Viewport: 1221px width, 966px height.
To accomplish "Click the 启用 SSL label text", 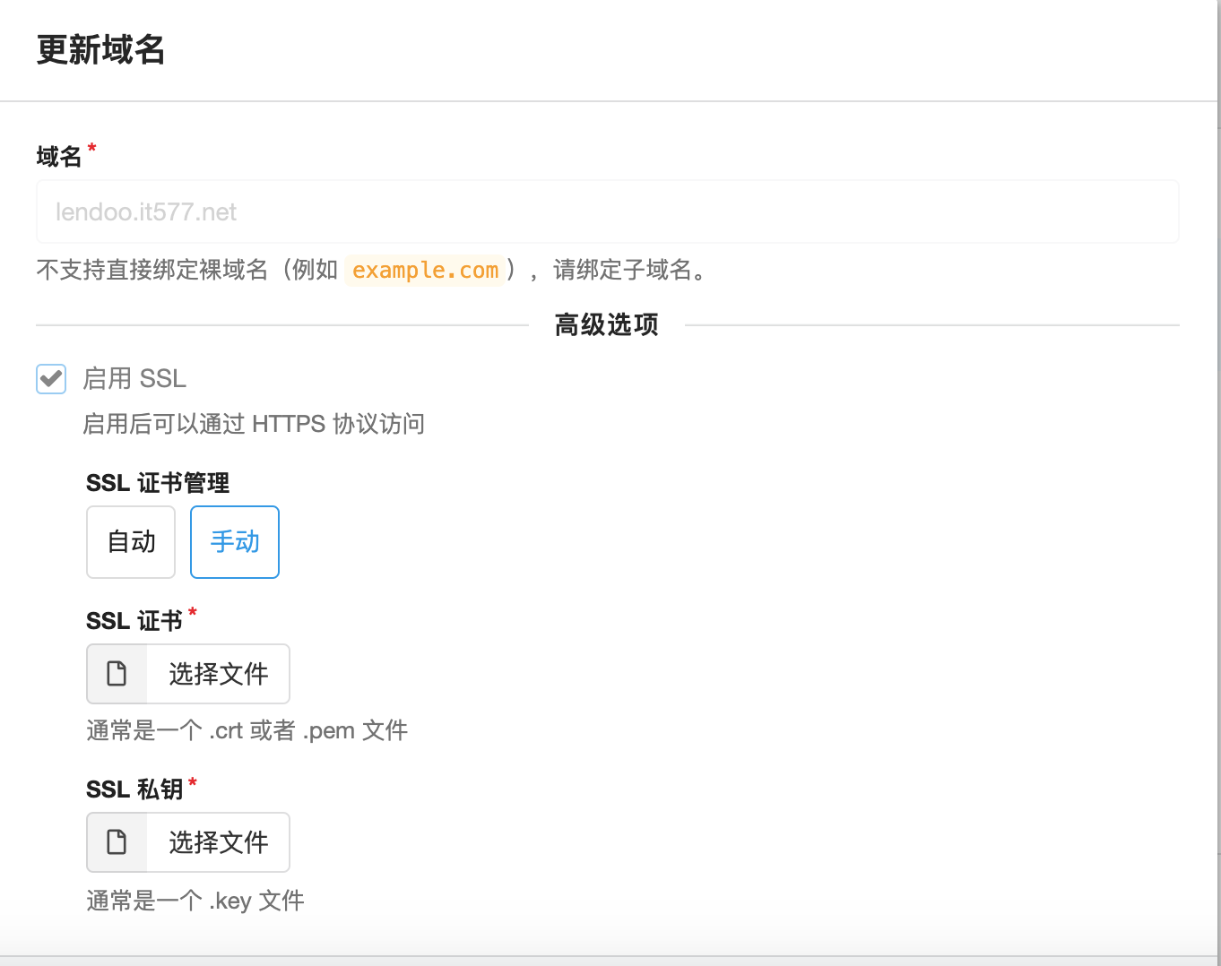I will point(134,378).
